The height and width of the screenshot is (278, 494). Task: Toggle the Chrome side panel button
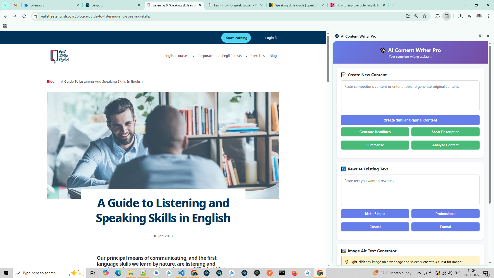click(x=447, y=16)
